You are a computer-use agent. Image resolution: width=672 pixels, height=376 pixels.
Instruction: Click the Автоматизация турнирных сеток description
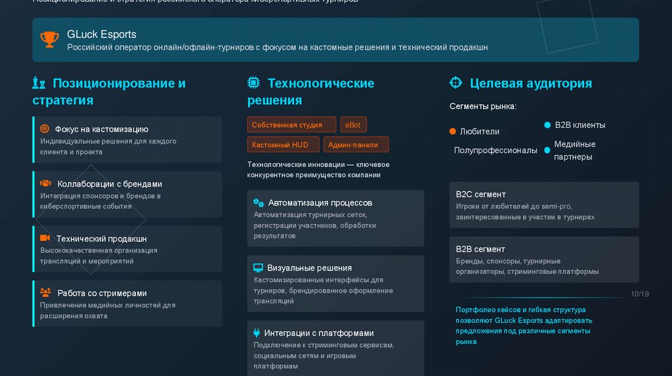[314, 225]
